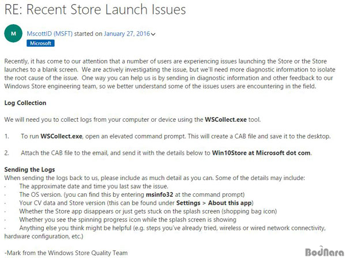The image size is (346, 258).
Task: Click the BodNara watermark logo
Action: click(324, 252)
